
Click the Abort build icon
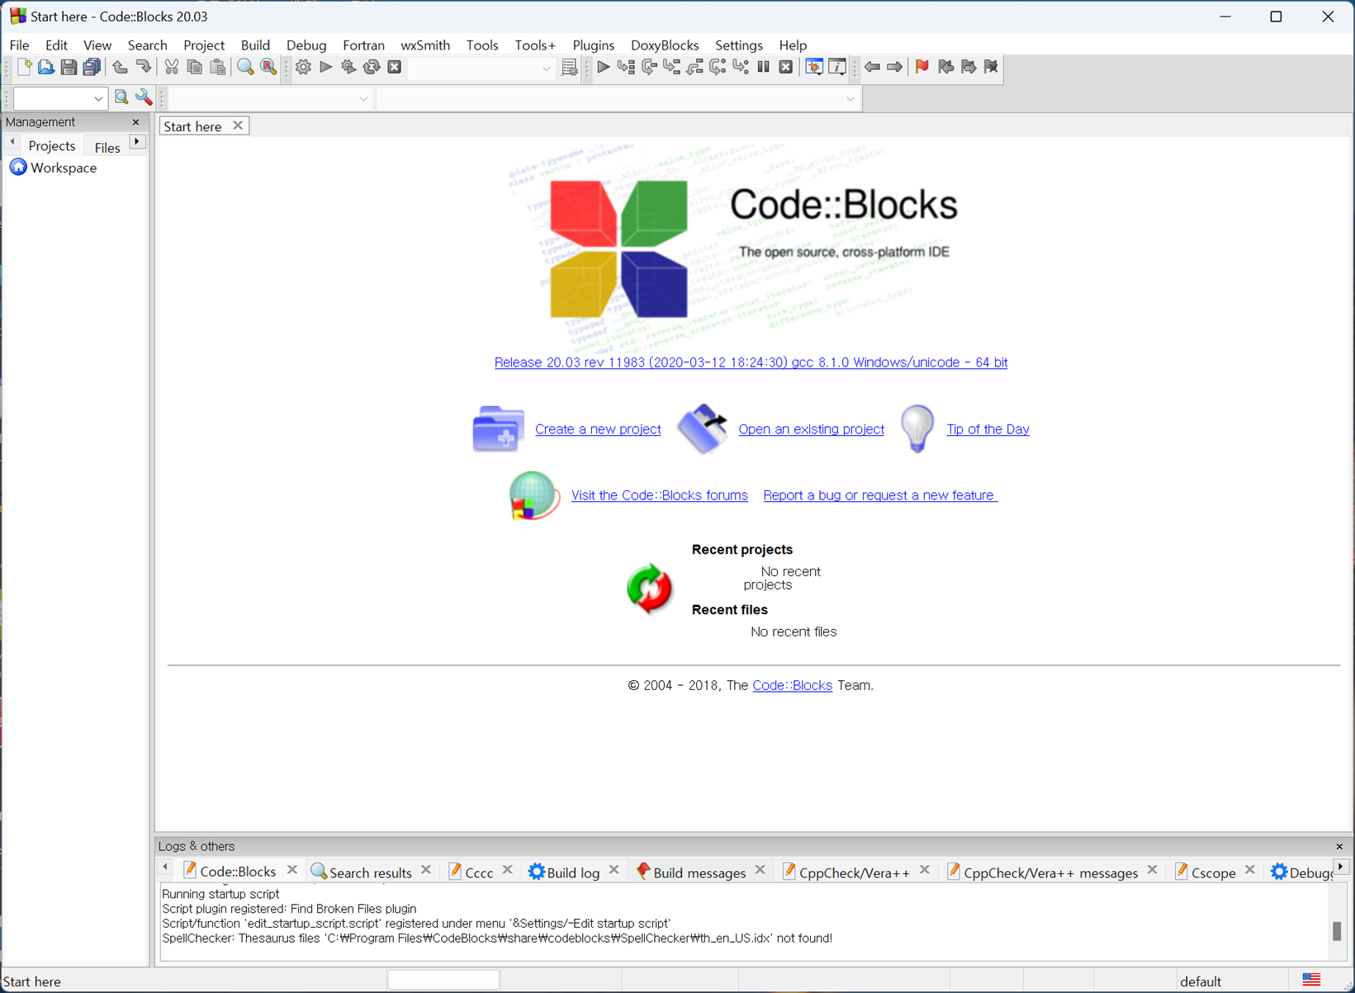coord(395,67)
